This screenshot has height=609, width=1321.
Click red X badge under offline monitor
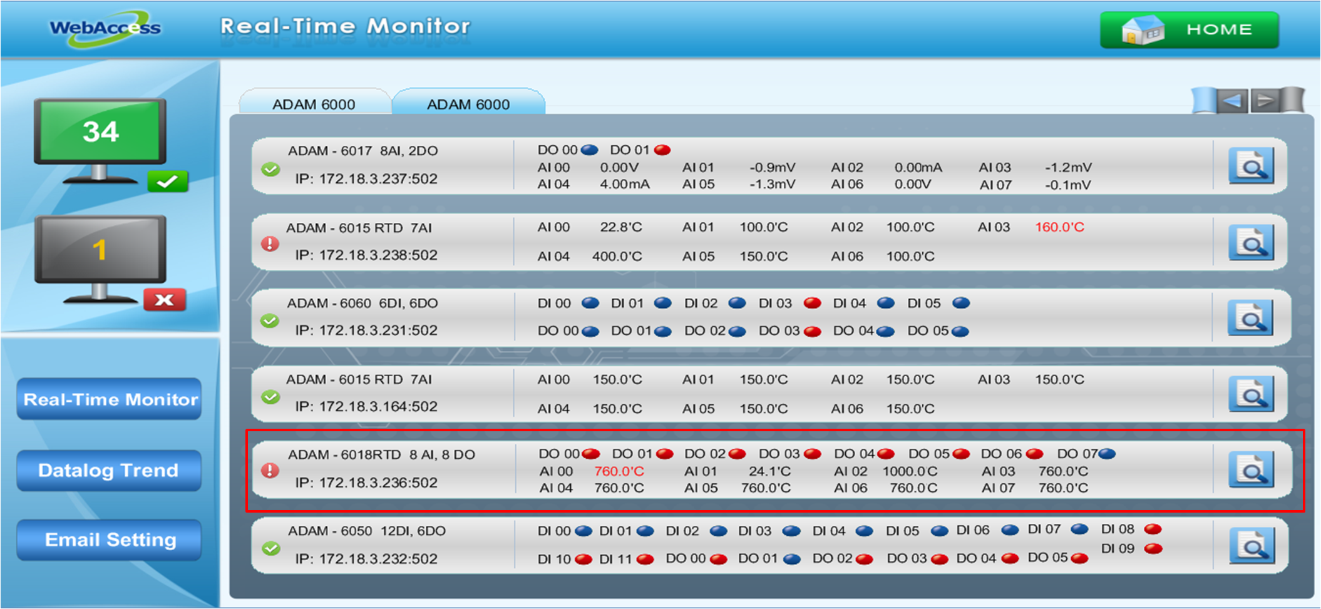[165, 300]
